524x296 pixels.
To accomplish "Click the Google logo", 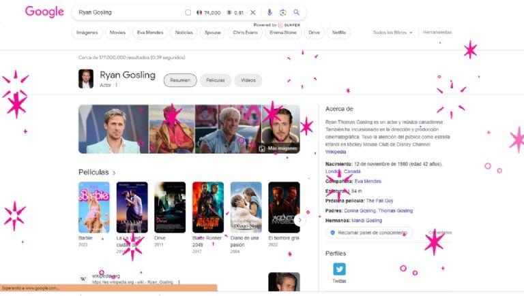I will pos(44,12).
